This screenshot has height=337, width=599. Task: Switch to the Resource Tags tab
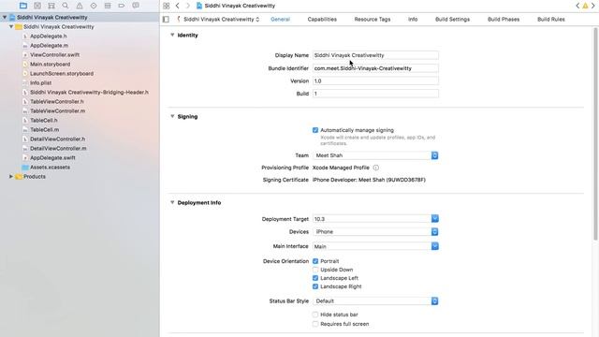pyautogui.click(x=373, y=19)
